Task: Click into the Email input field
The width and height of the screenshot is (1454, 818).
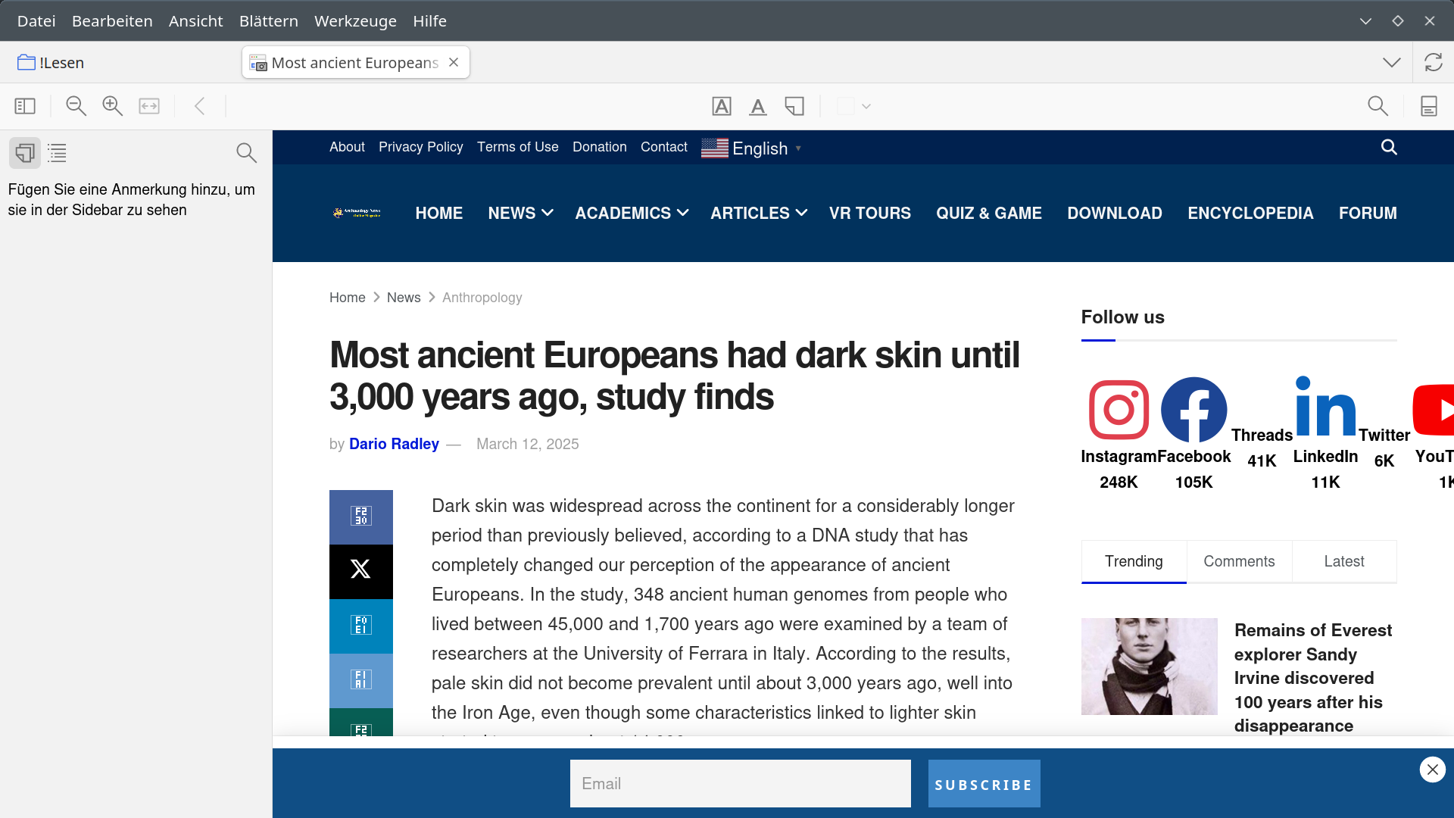Action: tap(740, 784)
